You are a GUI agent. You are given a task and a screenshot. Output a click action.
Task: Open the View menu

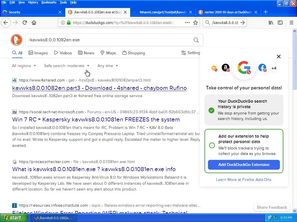click(21, 2)
